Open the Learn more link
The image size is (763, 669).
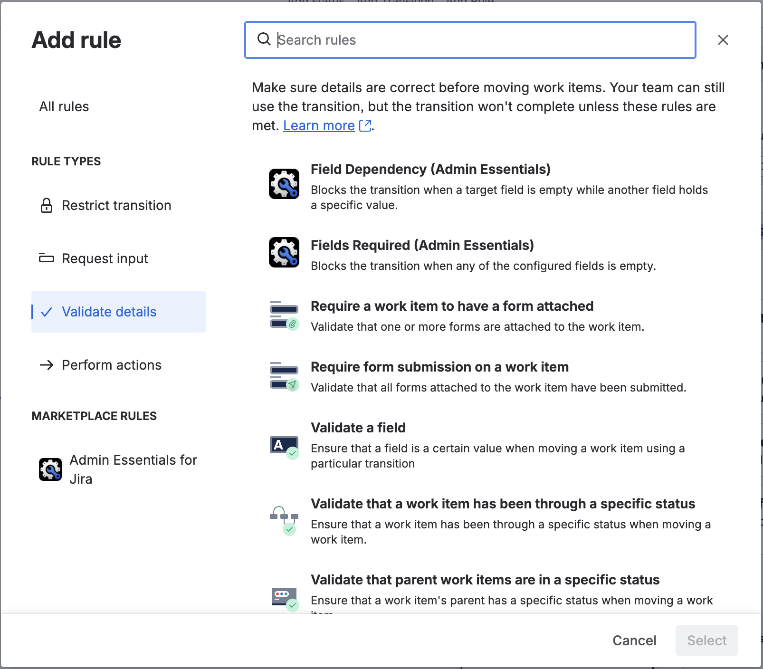coord(319,125)
